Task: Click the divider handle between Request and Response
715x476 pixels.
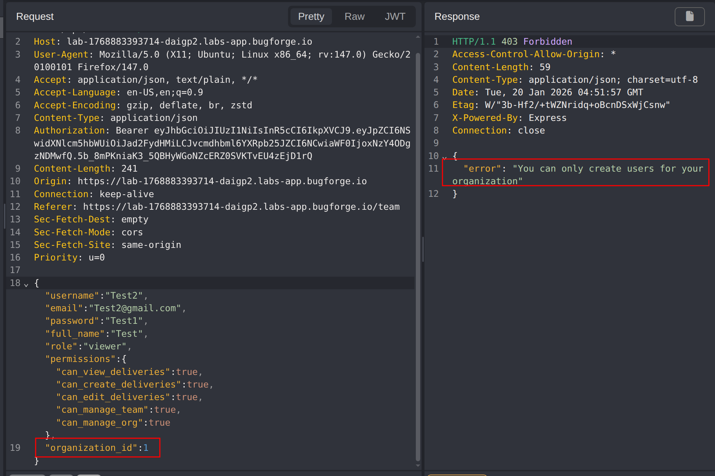Action: coord(423,249)
